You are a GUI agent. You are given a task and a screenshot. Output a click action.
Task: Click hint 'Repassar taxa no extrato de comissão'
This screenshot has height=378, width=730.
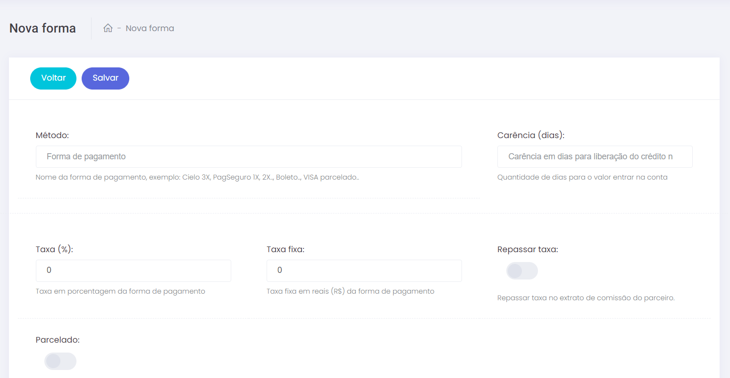point(586,298)
